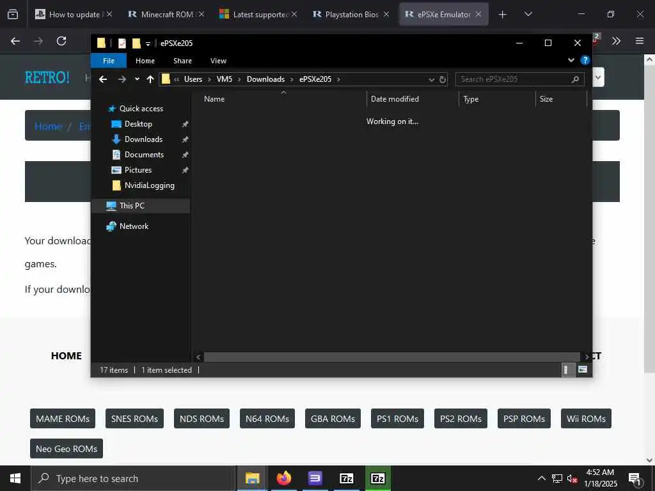Screen dimensions: 655x491
Task: Click the New folder quick access toolbar icon
Action: pos(136,43)
